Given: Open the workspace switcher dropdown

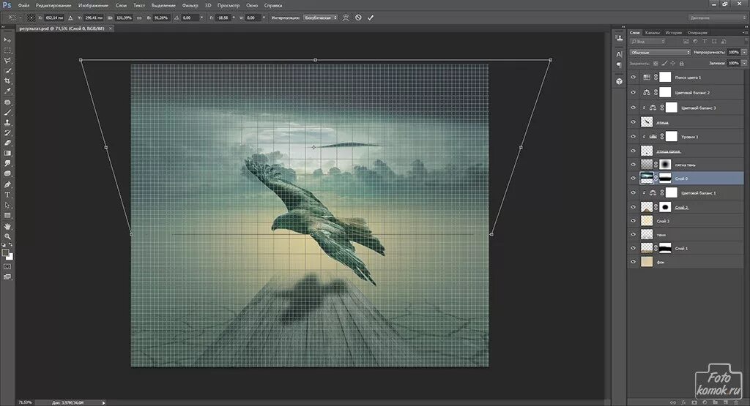Looking at the screenshot, I should (716, 18).
